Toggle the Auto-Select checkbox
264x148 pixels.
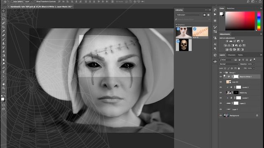12,2
